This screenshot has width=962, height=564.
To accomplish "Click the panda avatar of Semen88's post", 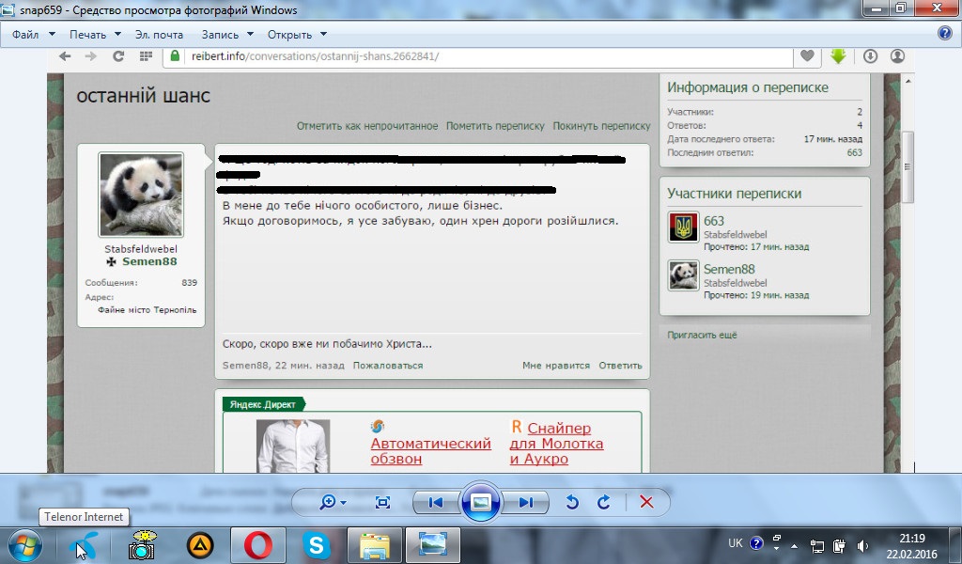I will point(141,195).
